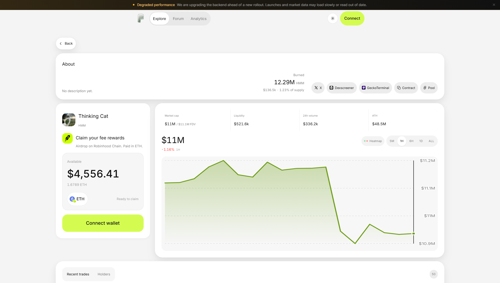Open the Analytics tab
The height and width of the screenshot is (283, 500).
click(199, 19)
